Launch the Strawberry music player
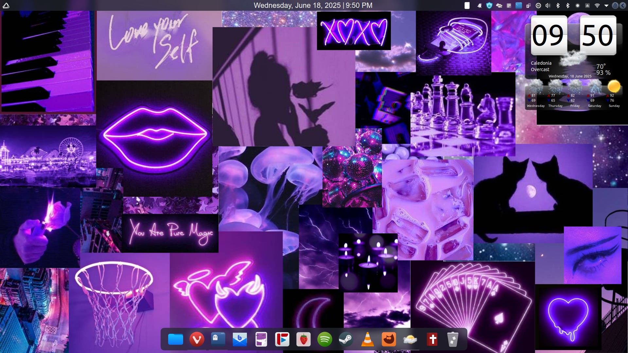 [x=303, y=339]
